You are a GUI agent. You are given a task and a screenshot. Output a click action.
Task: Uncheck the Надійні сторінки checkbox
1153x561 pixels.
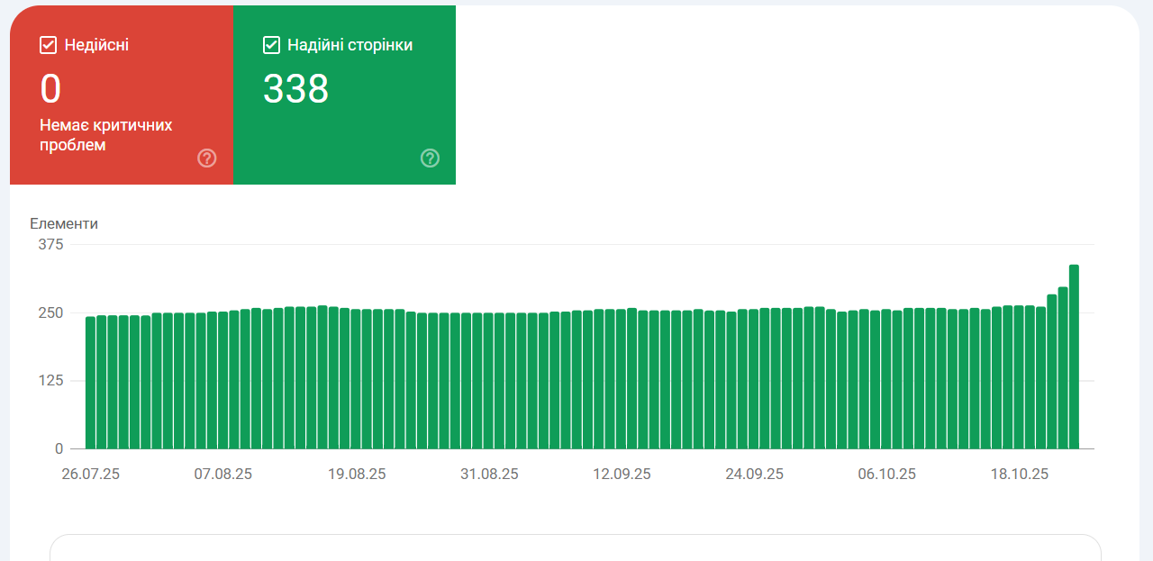point(271,45)
